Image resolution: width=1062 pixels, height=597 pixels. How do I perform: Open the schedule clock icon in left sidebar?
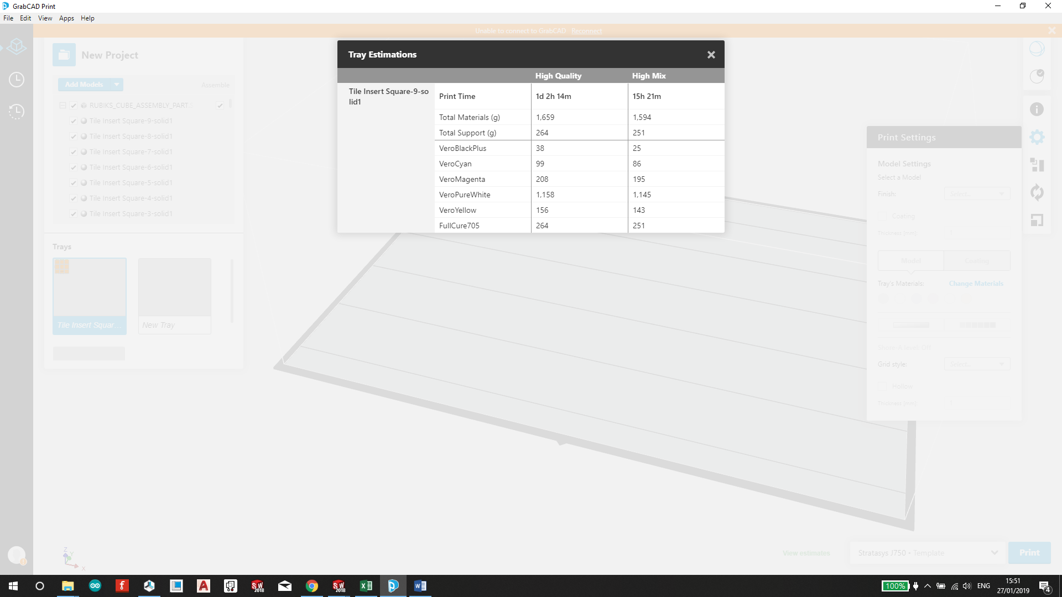click(17, 80)
